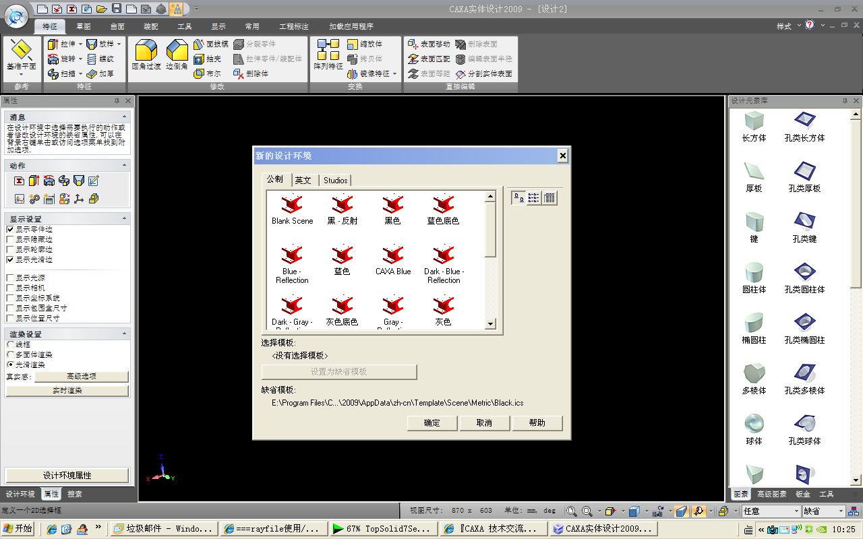Open the 拉伸 dropdown arrow
863x539 pixels.
pyautogui.click(x=80, y=44)
